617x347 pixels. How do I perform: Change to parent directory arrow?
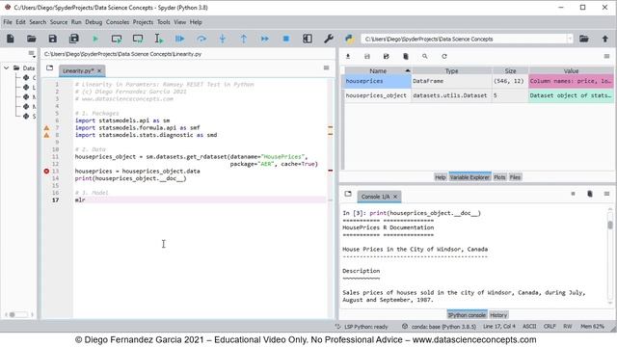pyautogui.click(x=605, y=39)
